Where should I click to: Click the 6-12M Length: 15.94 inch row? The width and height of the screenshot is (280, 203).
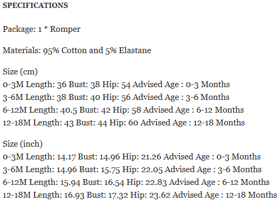pyautogui.click(x=136, y=182)
